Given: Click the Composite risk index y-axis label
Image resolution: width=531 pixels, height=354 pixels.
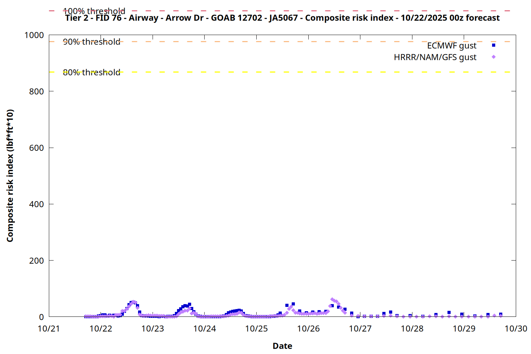Looking at the screenshot, I should tap(10, 176).
